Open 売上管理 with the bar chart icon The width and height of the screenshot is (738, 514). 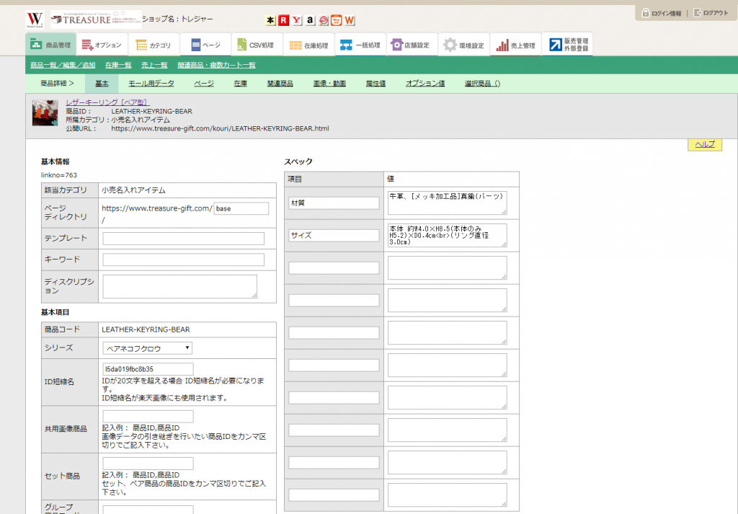516,45
